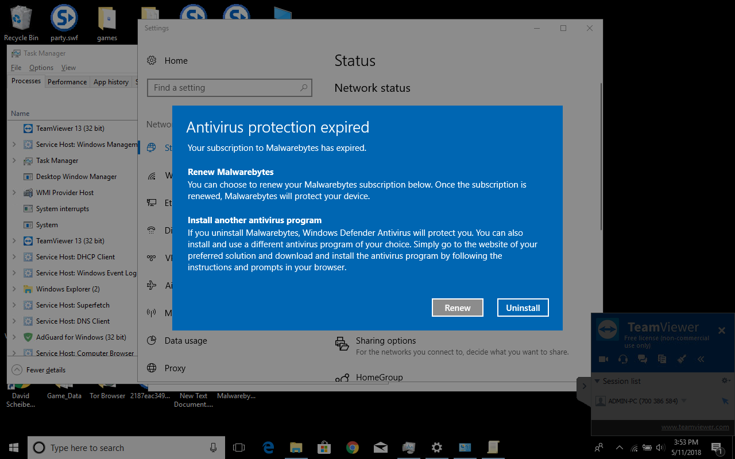Click the Type here to search box
Viewport: 735px width, 459px height.
[x=126, y=448]
